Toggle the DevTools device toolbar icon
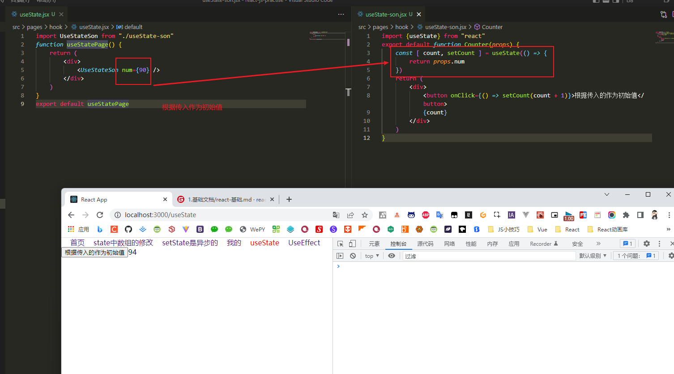 coord(352,244)
